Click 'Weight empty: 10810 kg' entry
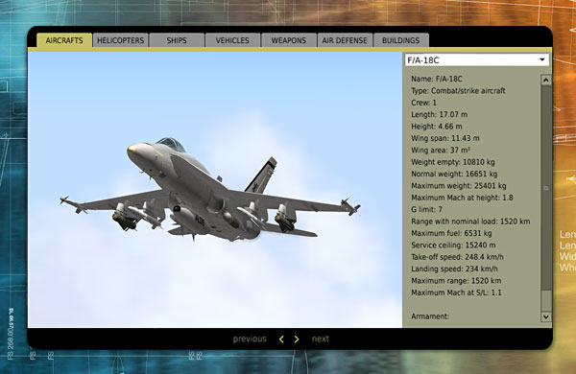Viewport: 576px width, 374px height. coord(452,162)
